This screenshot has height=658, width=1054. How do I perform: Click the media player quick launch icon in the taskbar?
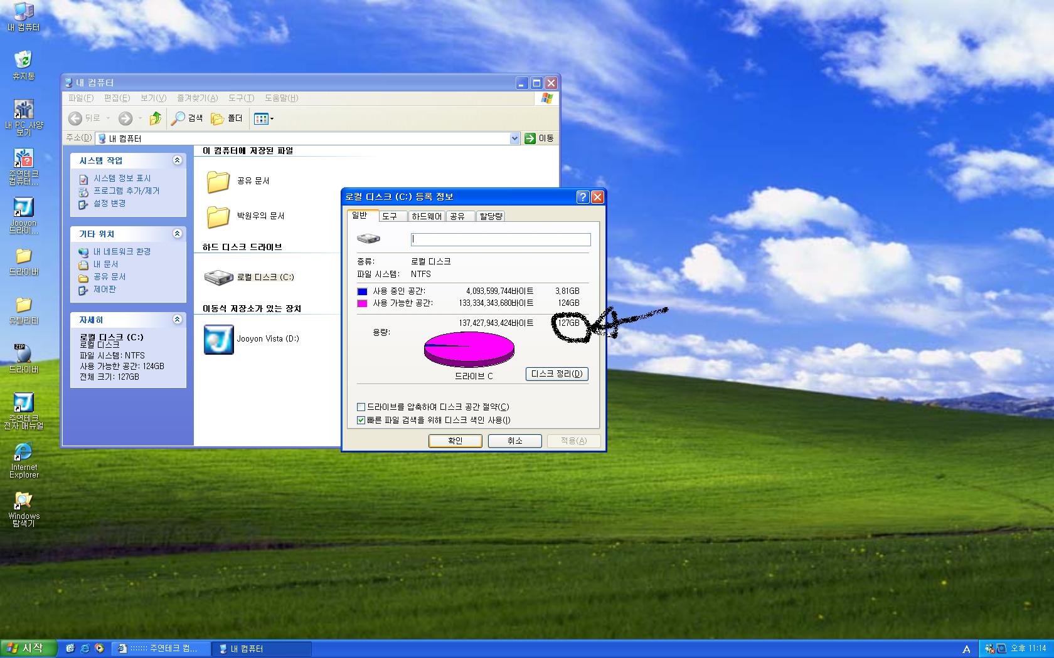(x=99, y=649)
